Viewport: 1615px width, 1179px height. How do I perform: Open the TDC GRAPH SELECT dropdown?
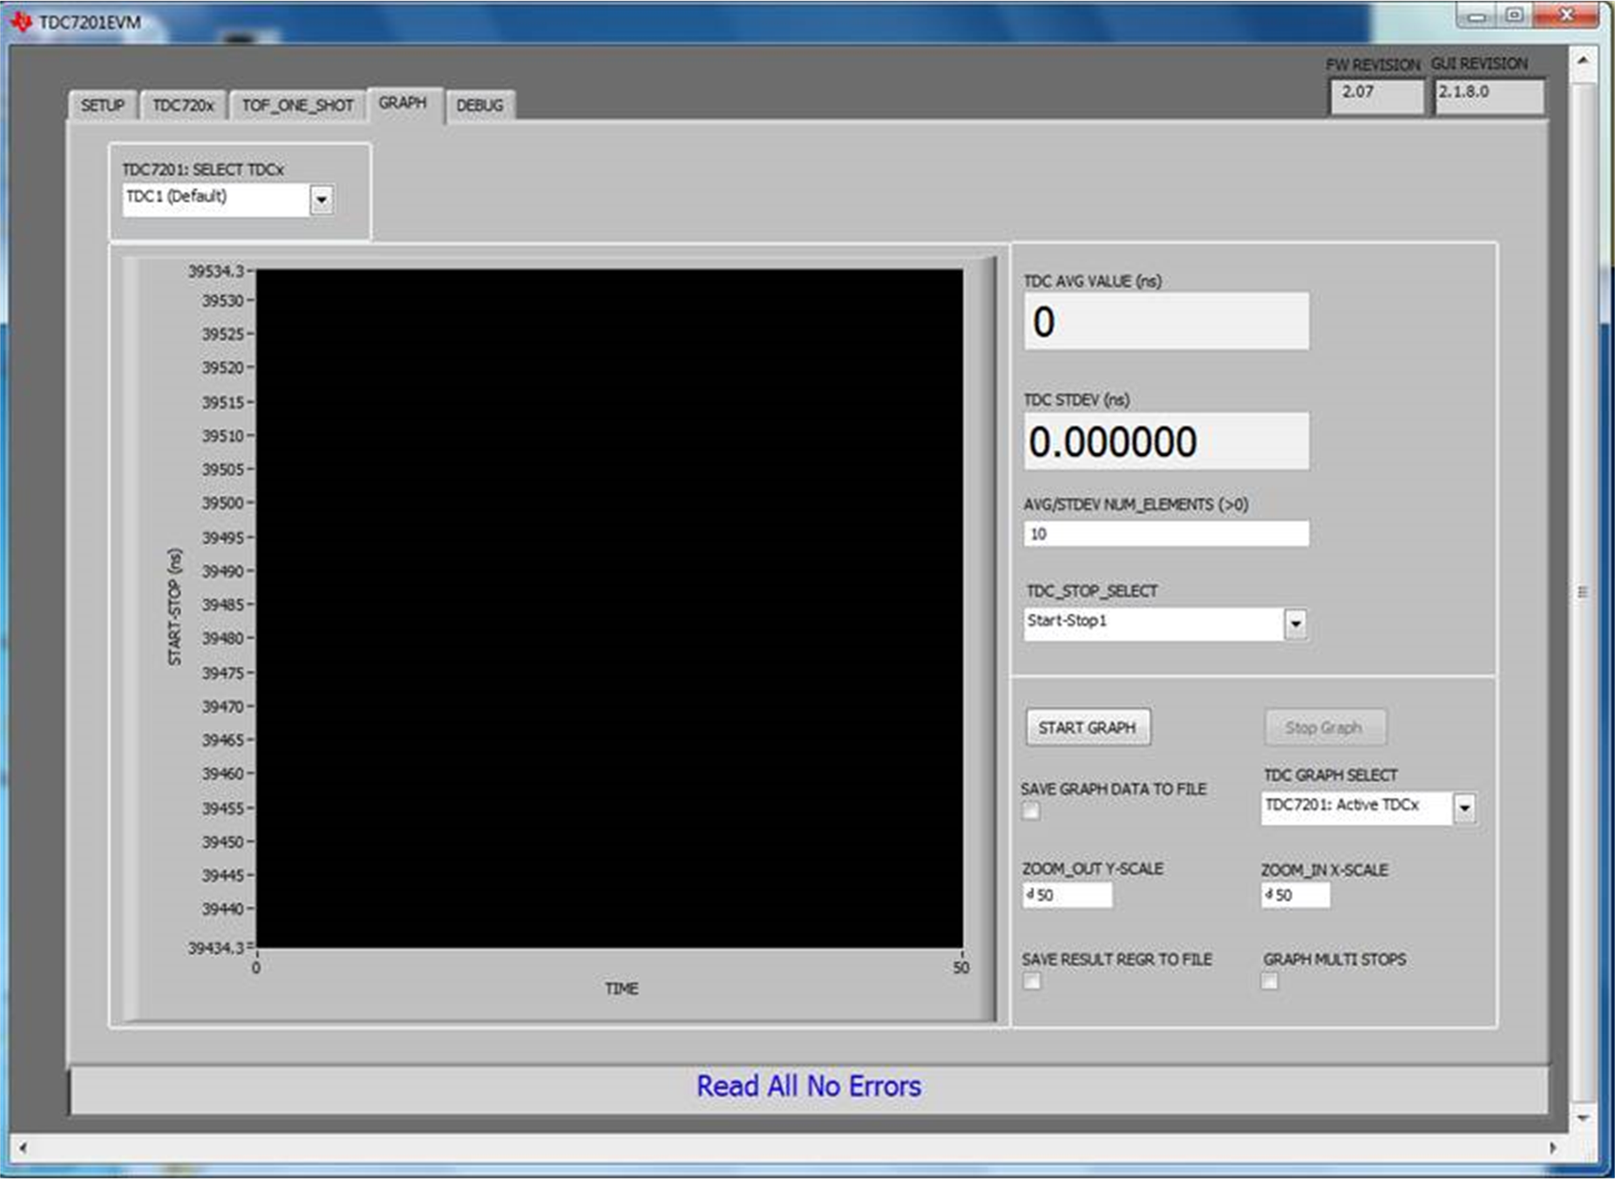(1467, 807)
